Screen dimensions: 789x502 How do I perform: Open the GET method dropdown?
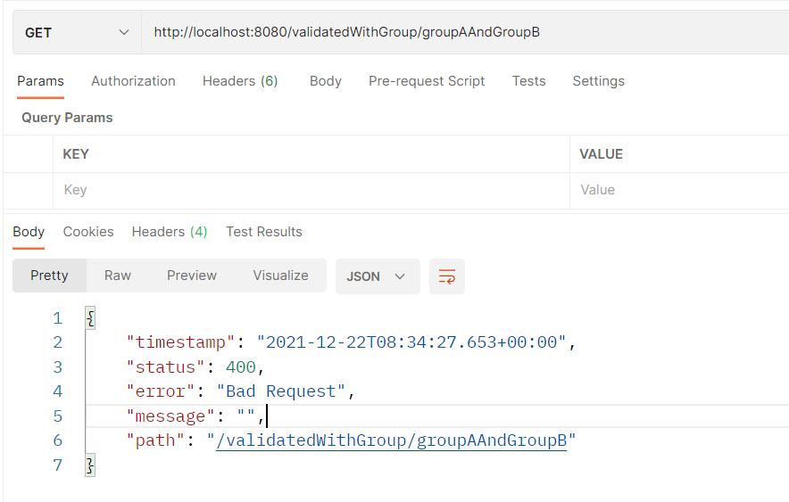[77, 33]
